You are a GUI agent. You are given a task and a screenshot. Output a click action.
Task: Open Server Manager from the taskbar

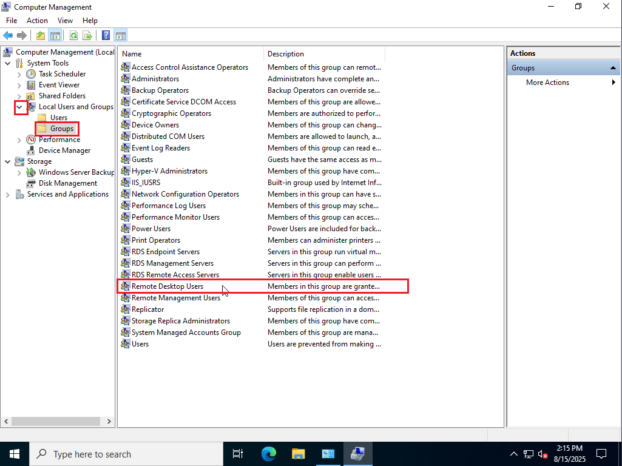pyautogui.click(x=328, y=454)
